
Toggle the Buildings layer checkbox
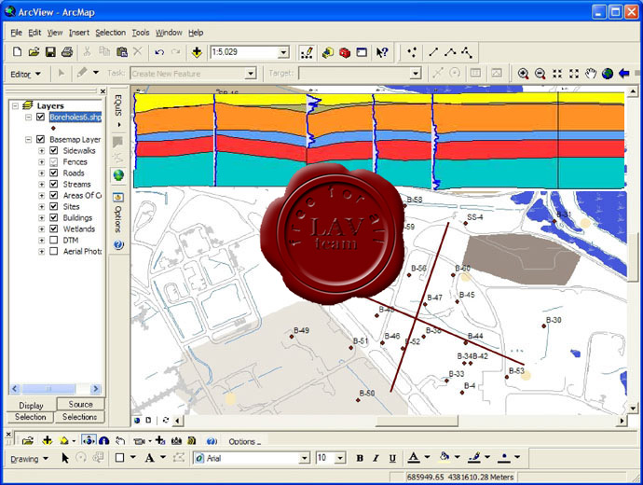pos(53,217)
